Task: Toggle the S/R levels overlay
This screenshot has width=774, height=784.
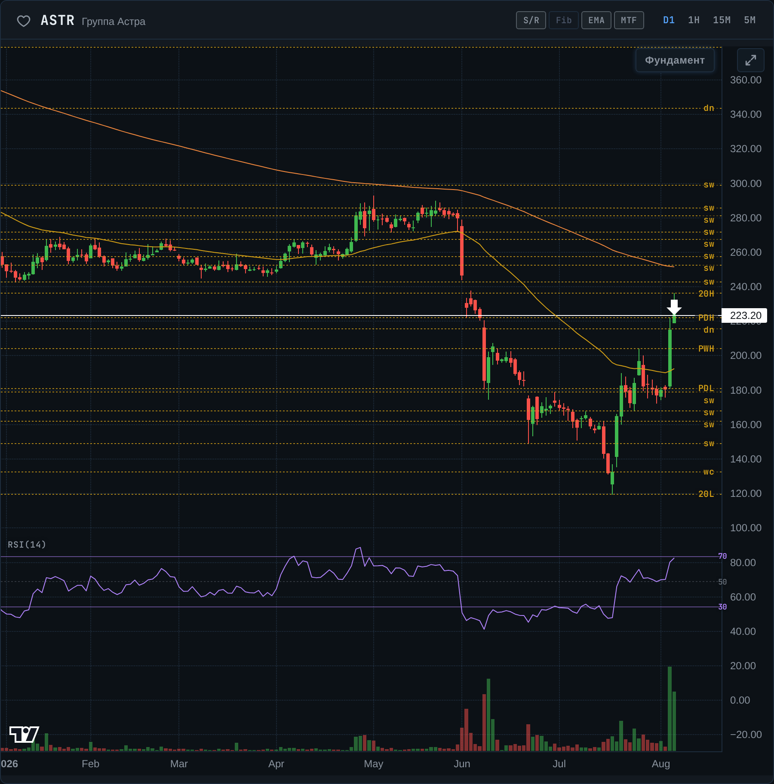Action: point(531,20)
